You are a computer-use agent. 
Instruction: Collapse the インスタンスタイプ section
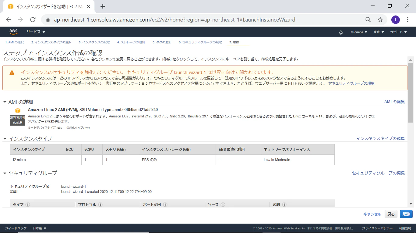[5, 139]
